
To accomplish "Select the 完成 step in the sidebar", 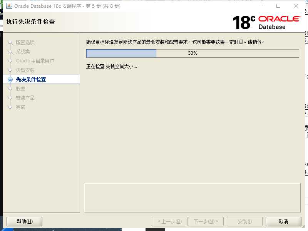I will point(20,107).
